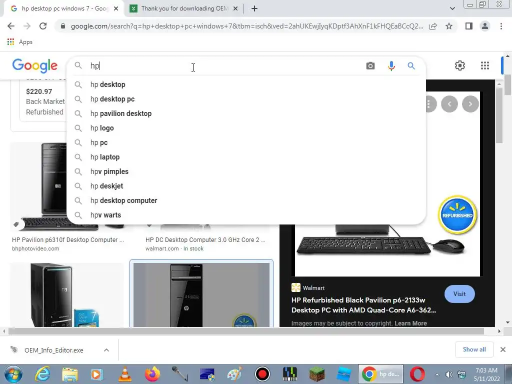Image resolution: width=512 pixels, height=384 pixels.
Task: Open Firefox from the taskbar
Action: coord(152,374)
